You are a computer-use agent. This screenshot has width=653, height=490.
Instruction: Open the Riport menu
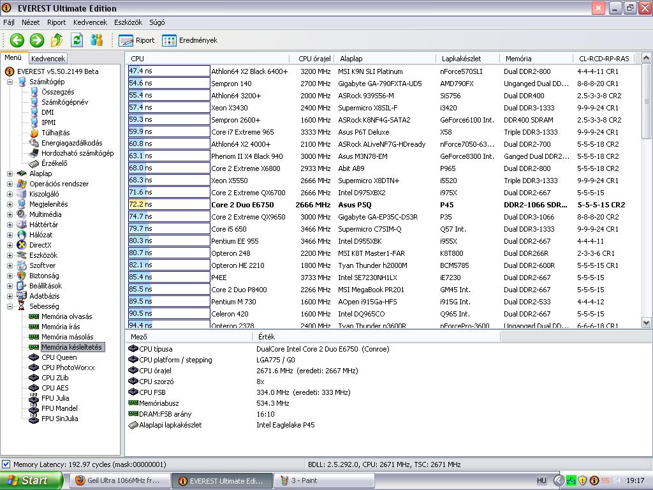tap(56, 22)
